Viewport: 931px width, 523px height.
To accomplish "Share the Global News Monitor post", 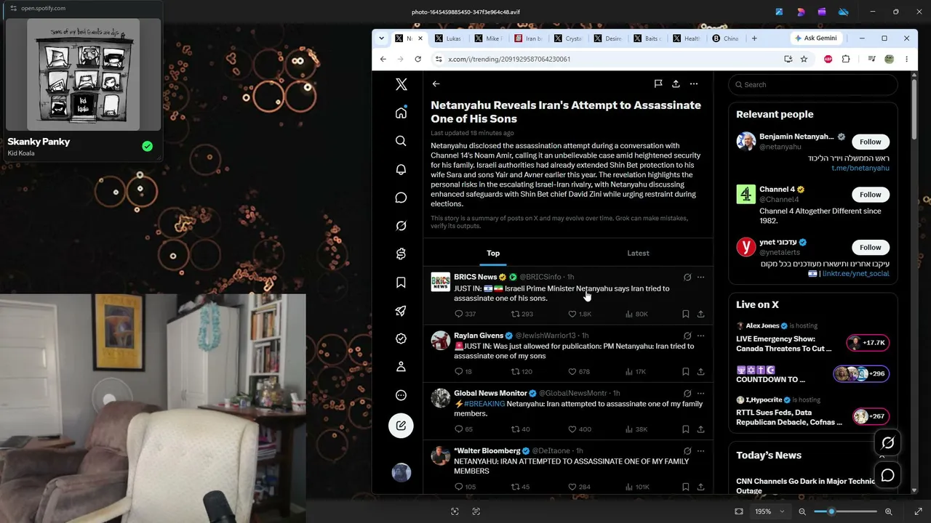I will pos(700,429).
